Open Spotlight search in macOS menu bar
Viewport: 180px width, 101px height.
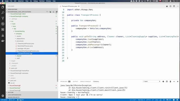(x=174, y=1)
